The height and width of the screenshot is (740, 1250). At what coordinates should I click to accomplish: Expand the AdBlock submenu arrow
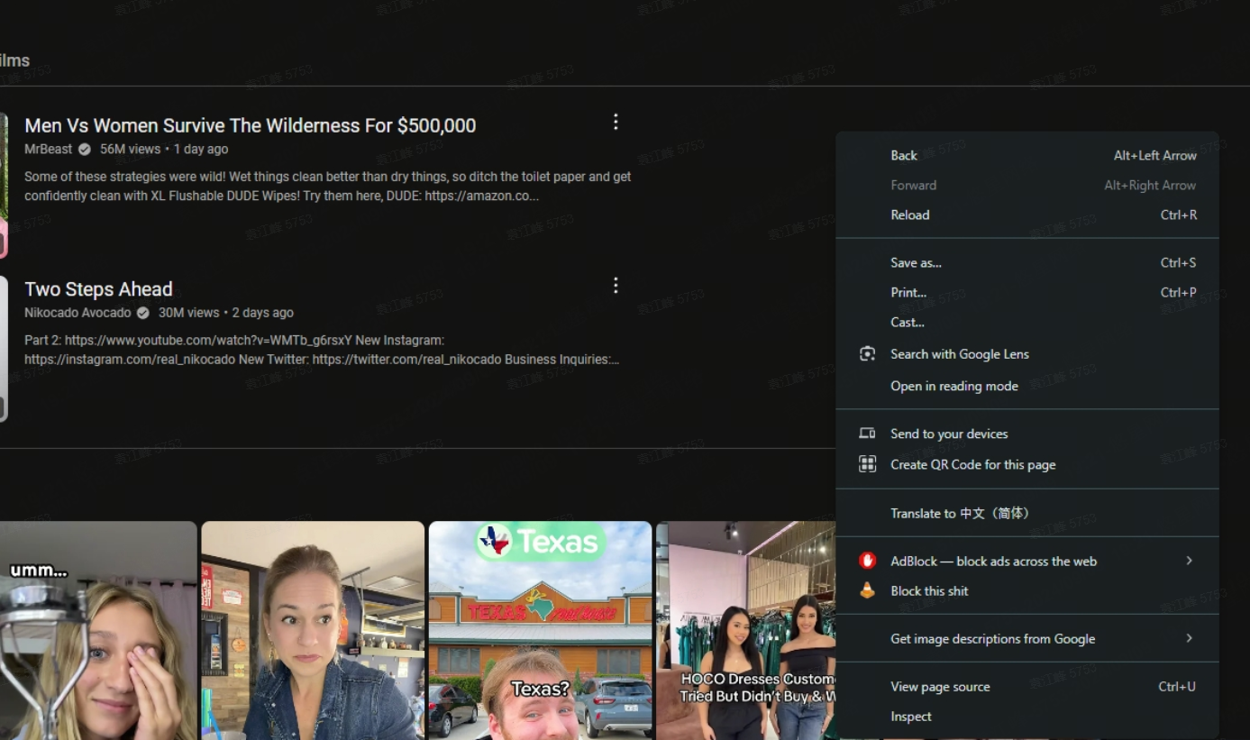[1189, 561]
